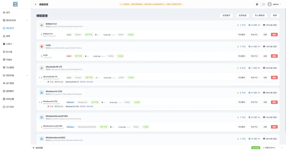This screenshot has height=150, width=286.
Task: Click the ZVMC logo in the sidebar
Action: coord(15,4)
